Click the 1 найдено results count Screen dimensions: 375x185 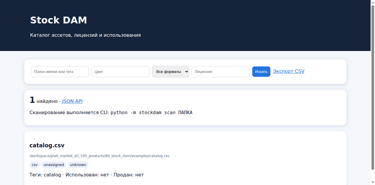(x=44, y=100)
